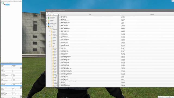Screen dimensions: 174x98
Task: Click the browse button on the sound property row
Action: point(21,68)
